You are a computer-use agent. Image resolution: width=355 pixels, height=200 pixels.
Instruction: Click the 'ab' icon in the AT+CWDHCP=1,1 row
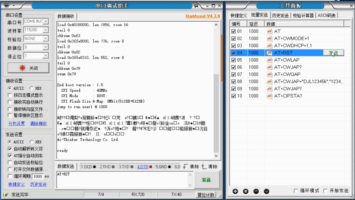click(269, 46)
